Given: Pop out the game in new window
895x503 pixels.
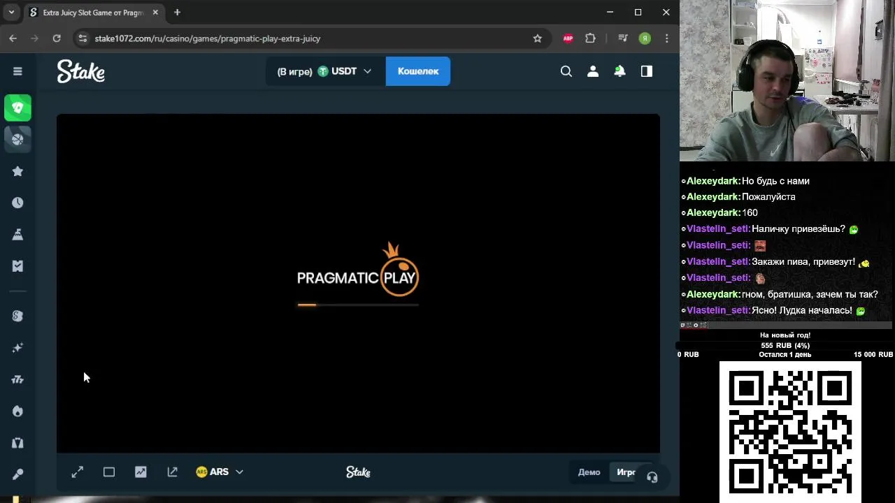Looking at the screenshot, I should (x=173, y=472).
